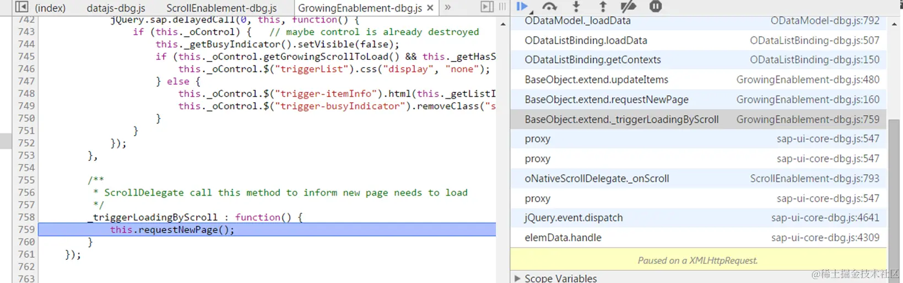Select ODataModel._loadData call stack frame
The width and height of the screenshot is (903, 283).
pyautogui.click(x=698, y=21)
